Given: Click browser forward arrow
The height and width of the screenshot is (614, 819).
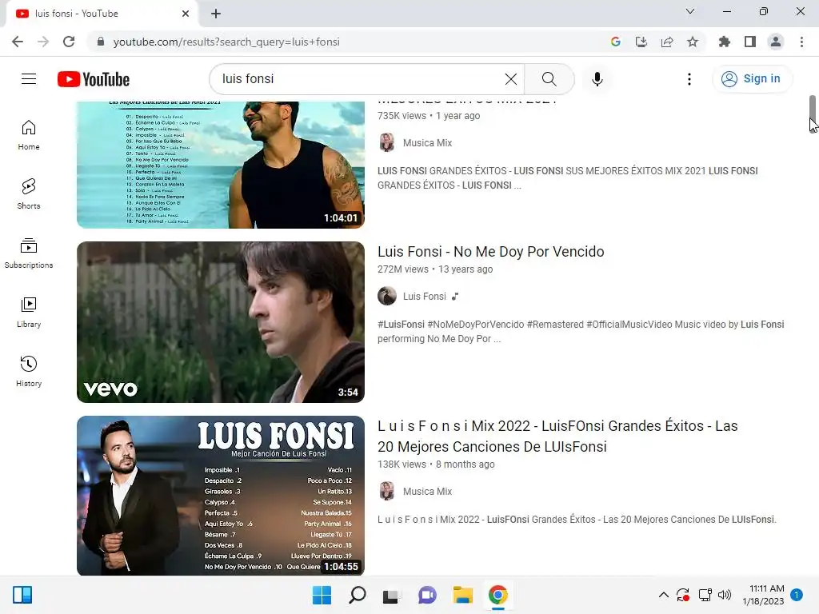Looking at the screenshot, I should pyautogui.click(x=43, y=42).
